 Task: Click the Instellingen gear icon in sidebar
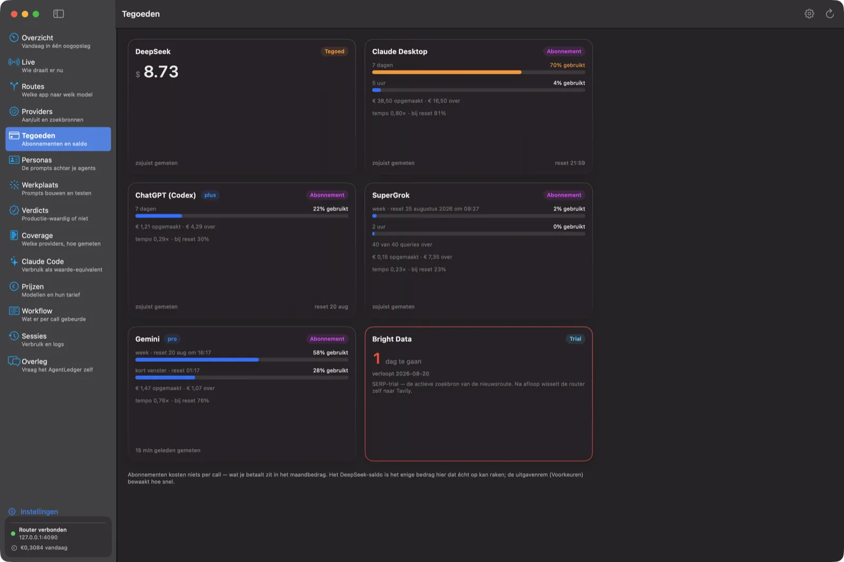click(12, 511)
